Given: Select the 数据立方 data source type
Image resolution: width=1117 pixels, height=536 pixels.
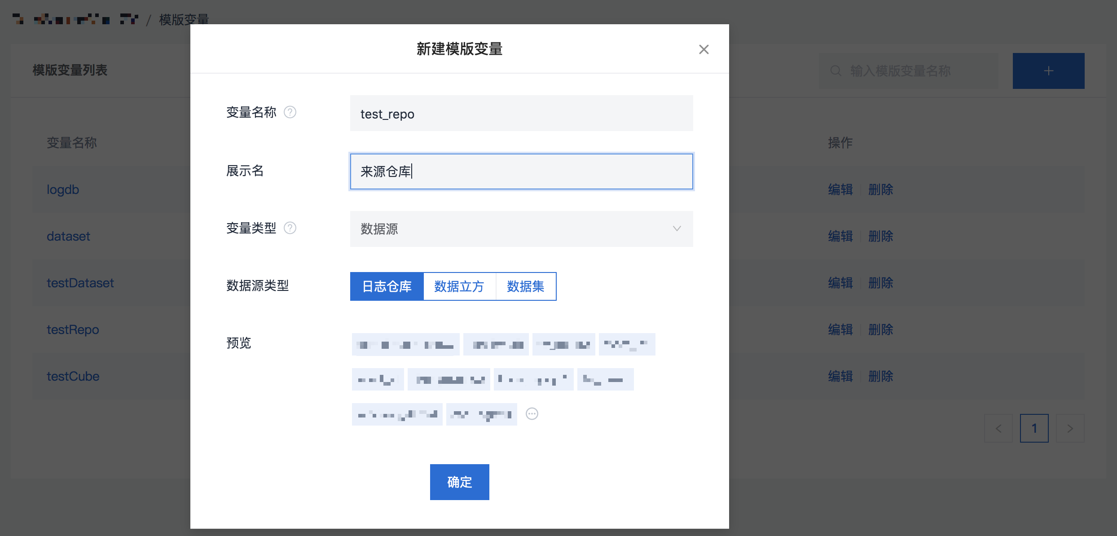Looking at the screenshot, I should click(x=459, y=286).
